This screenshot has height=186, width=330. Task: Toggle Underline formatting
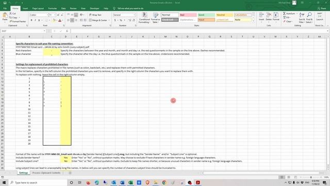point(39,20)
